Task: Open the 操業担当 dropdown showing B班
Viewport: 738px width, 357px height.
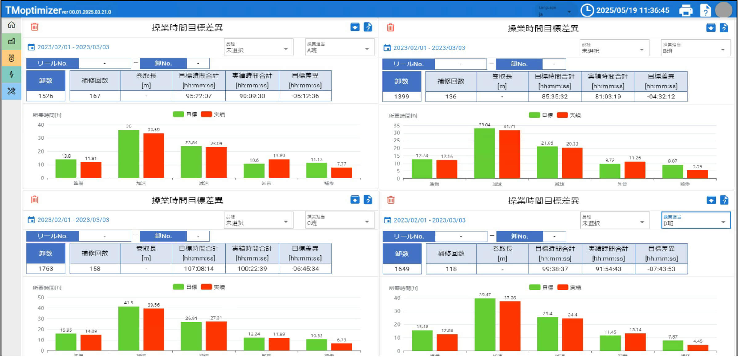Action: tap(695, 48)
